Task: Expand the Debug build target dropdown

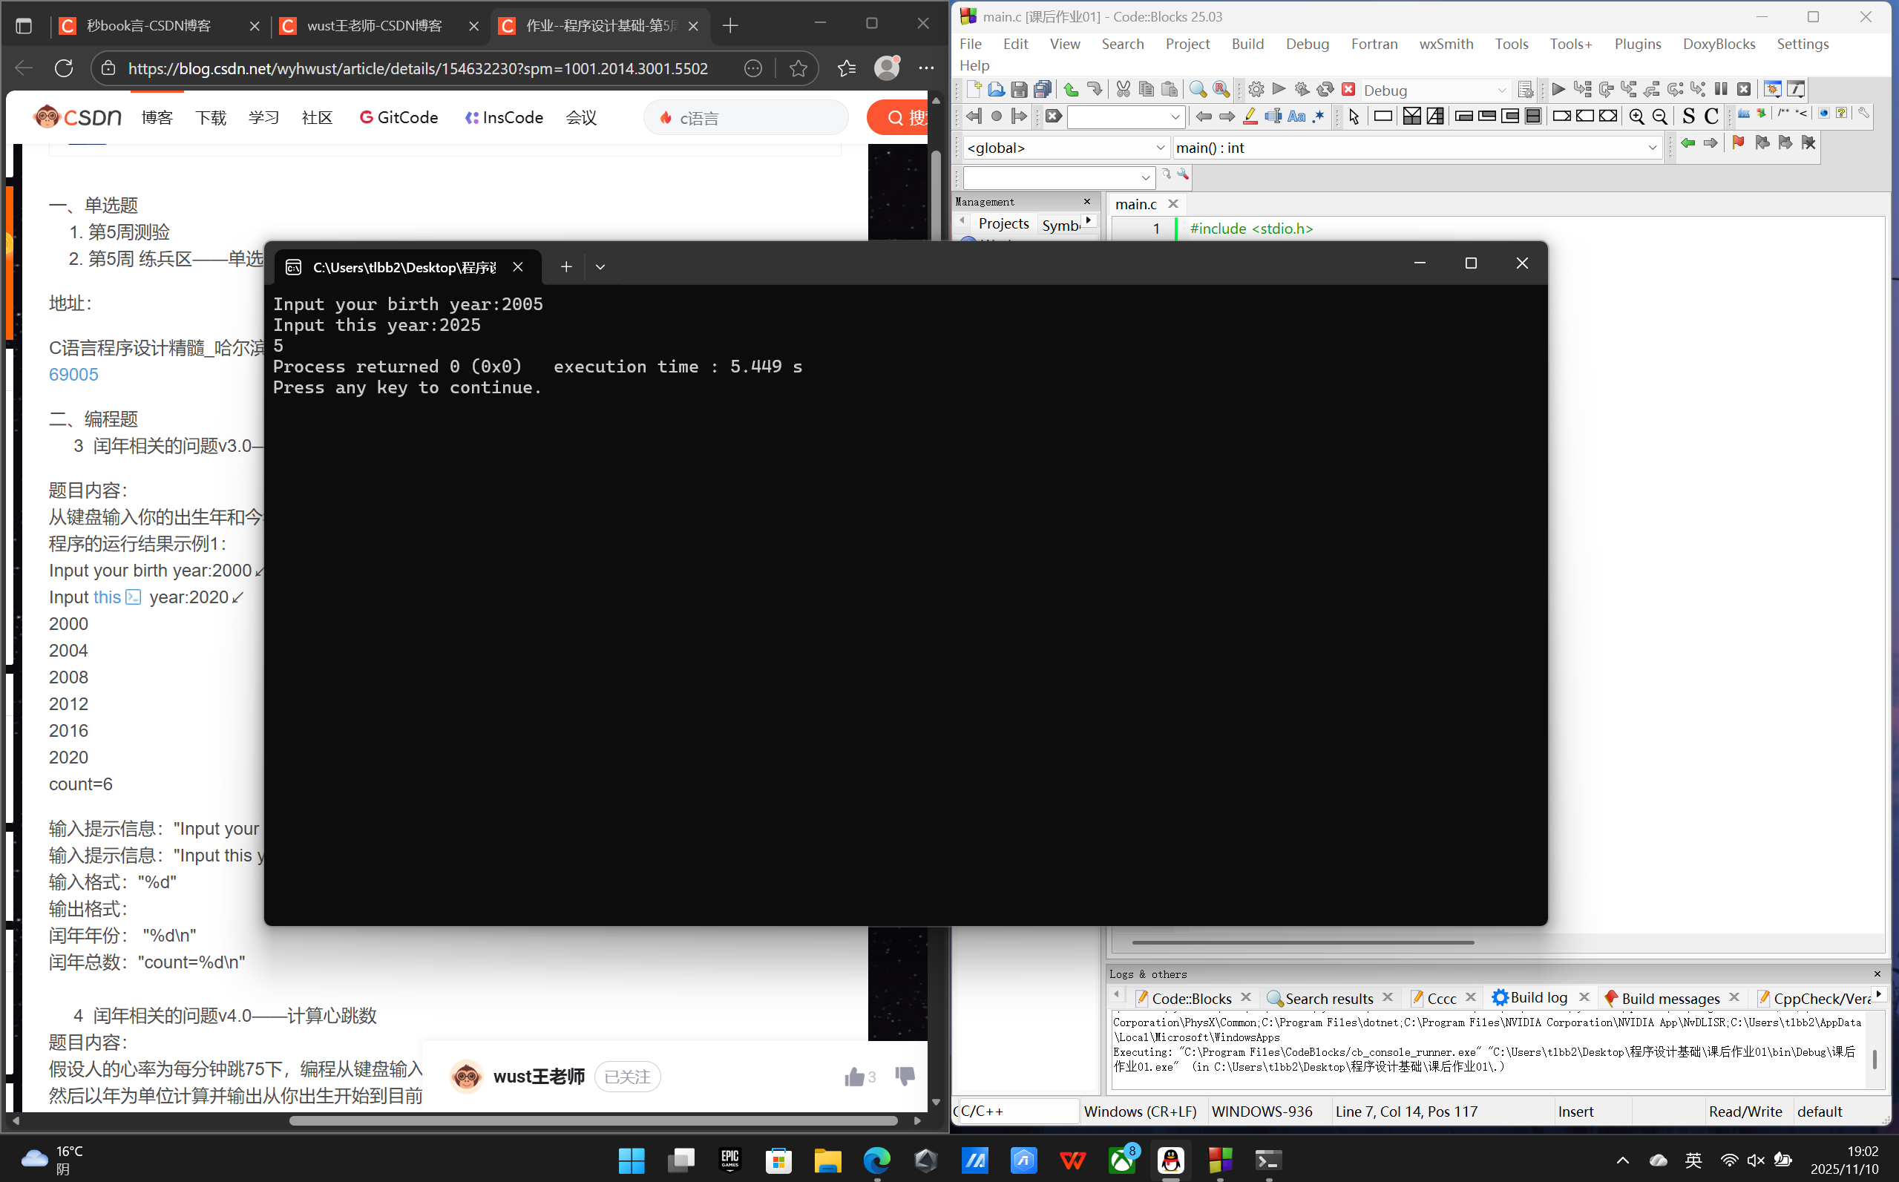Action: [1501, 90]
